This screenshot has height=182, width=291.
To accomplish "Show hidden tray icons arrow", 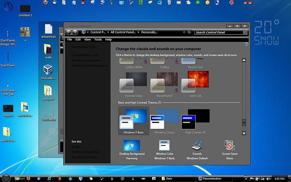I will point(246,179).
